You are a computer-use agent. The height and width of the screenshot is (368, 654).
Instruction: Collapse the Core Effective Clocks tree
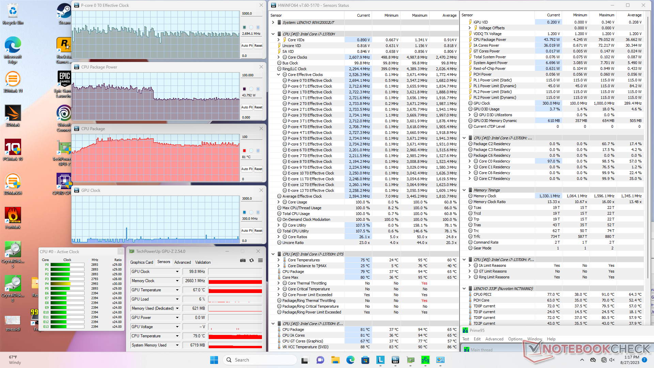click(279, 75)
